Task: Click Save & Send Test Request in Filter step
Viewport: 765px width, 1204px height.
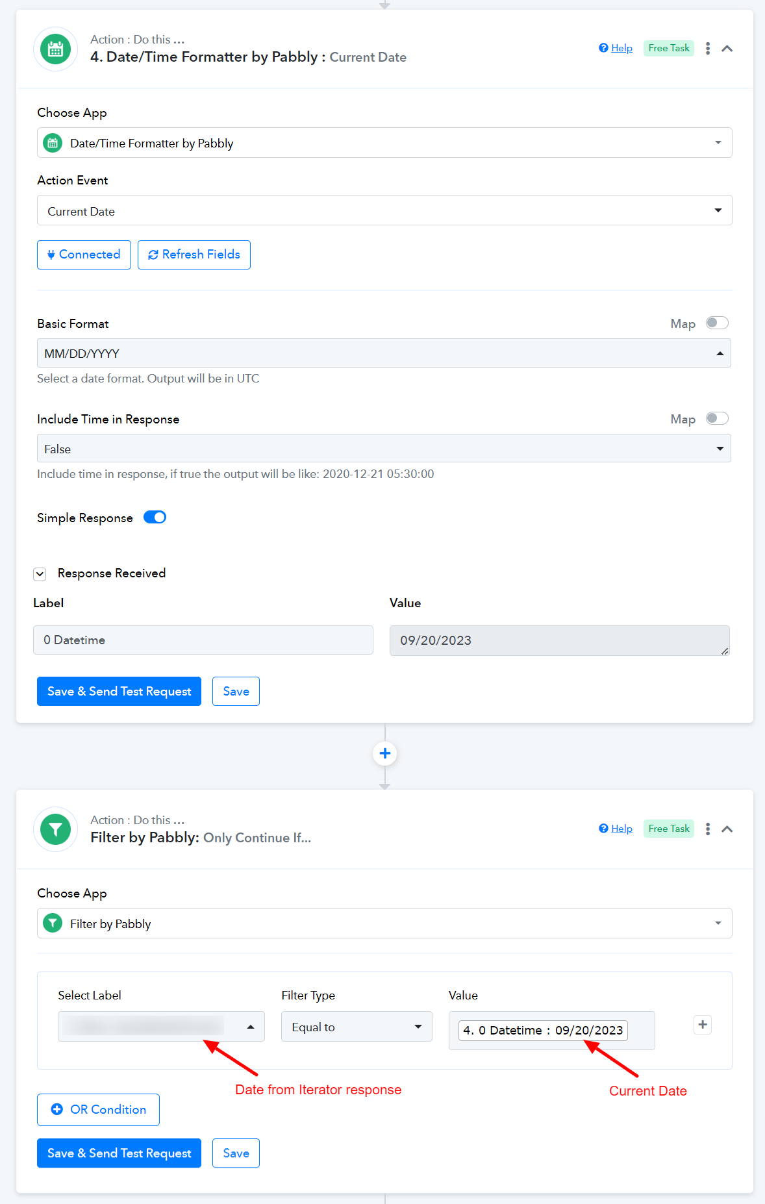Action: click(119, 1153)
